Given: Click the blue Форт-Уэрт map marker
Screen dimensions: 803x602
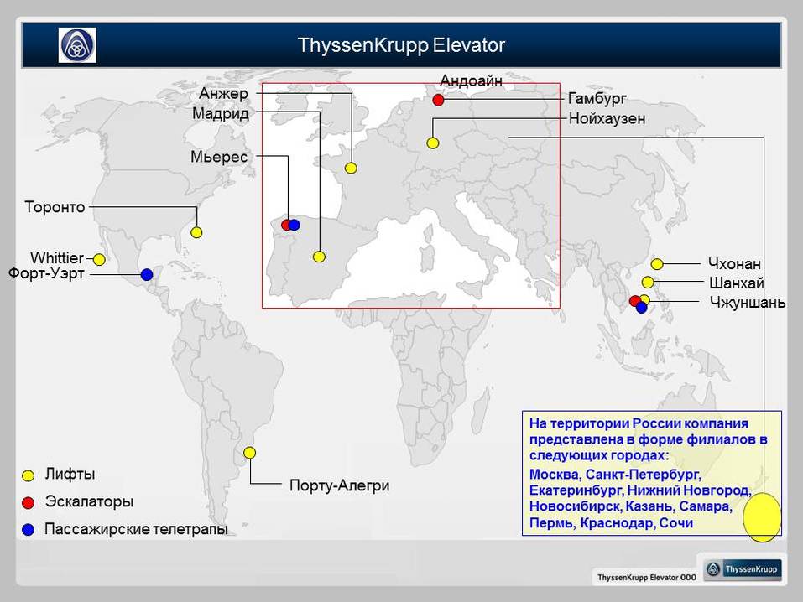Looking at the screenshot, I should coord(147,274).
